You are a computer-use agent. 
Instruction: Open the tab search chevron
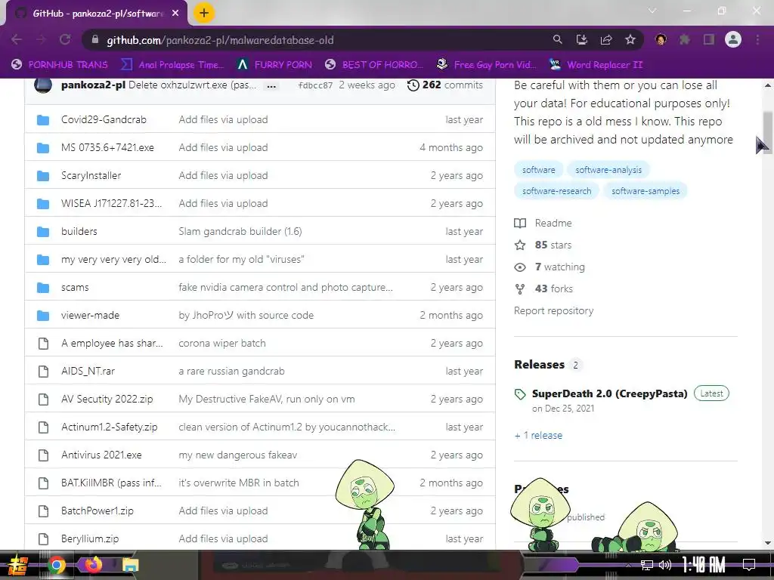coord(652,11)
